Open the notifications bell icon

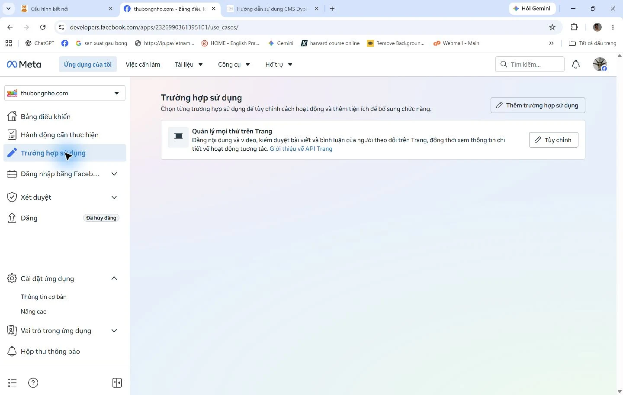click(576, 65)
